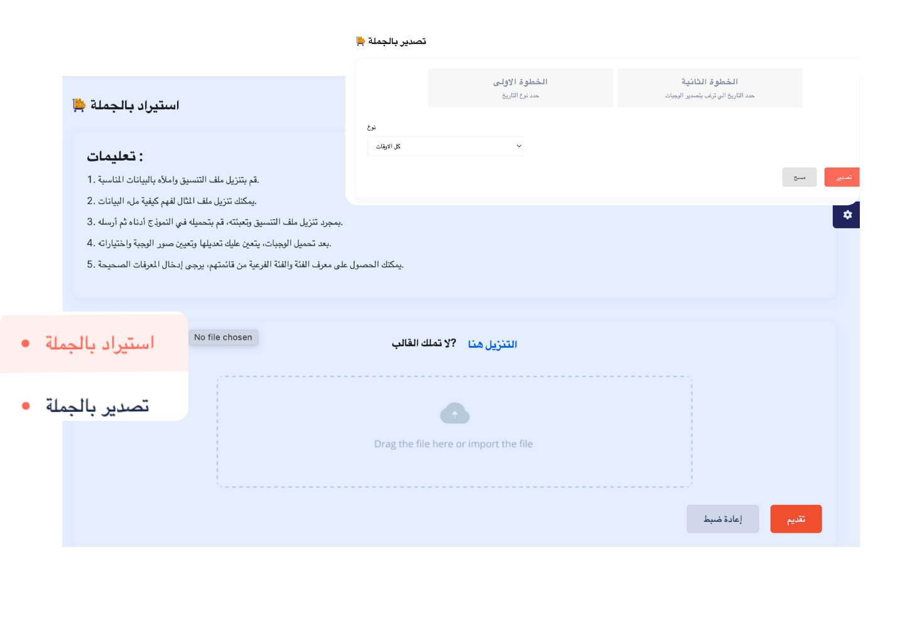Switch to the الخطوة الاولى step tab
The height and width of the screenshot is (623, 922).
coord(520,88)
